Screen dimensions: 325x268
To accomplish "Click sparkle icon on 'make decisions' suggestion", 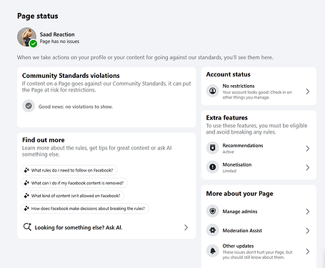I will pyautogui.click(x=26, y=209).
